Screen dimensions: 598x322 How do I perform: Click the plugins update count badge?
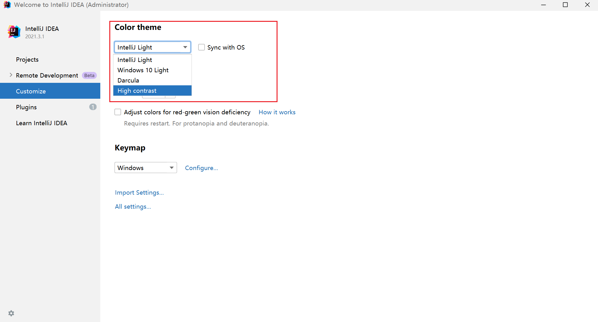93,107
